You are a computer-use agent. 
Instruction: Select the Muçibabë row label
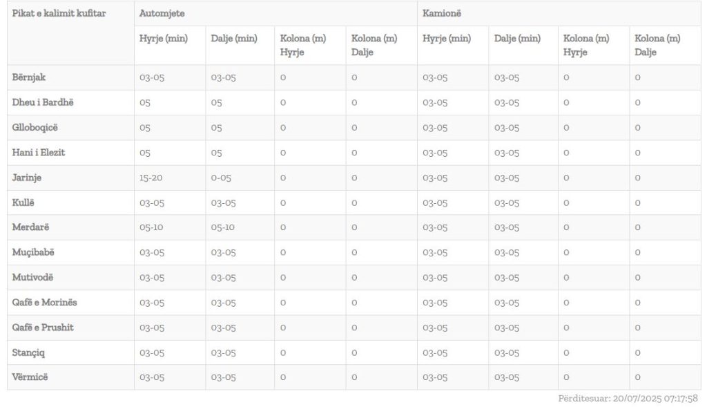coord(33,252)
